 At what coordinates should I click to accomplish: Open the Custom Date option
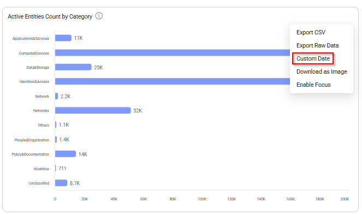tap(313, 58)
